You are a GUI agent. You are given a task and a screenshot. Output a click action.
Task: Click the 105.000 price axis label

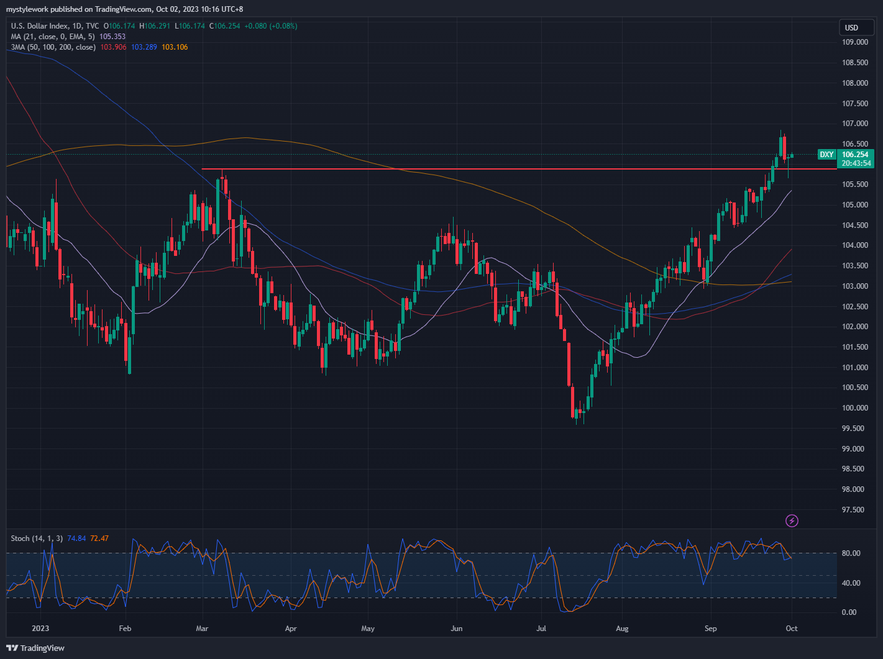(x=855, y=205)
